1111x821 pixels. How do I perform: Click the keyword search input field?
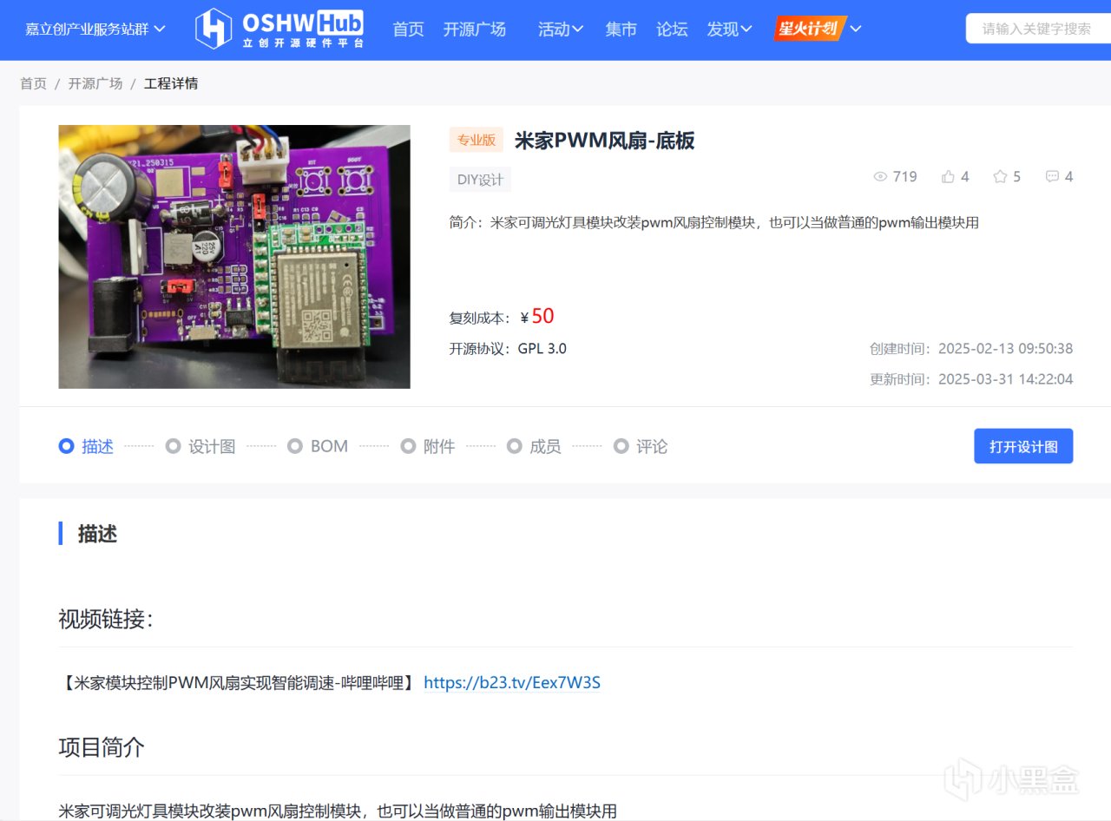1038,29
